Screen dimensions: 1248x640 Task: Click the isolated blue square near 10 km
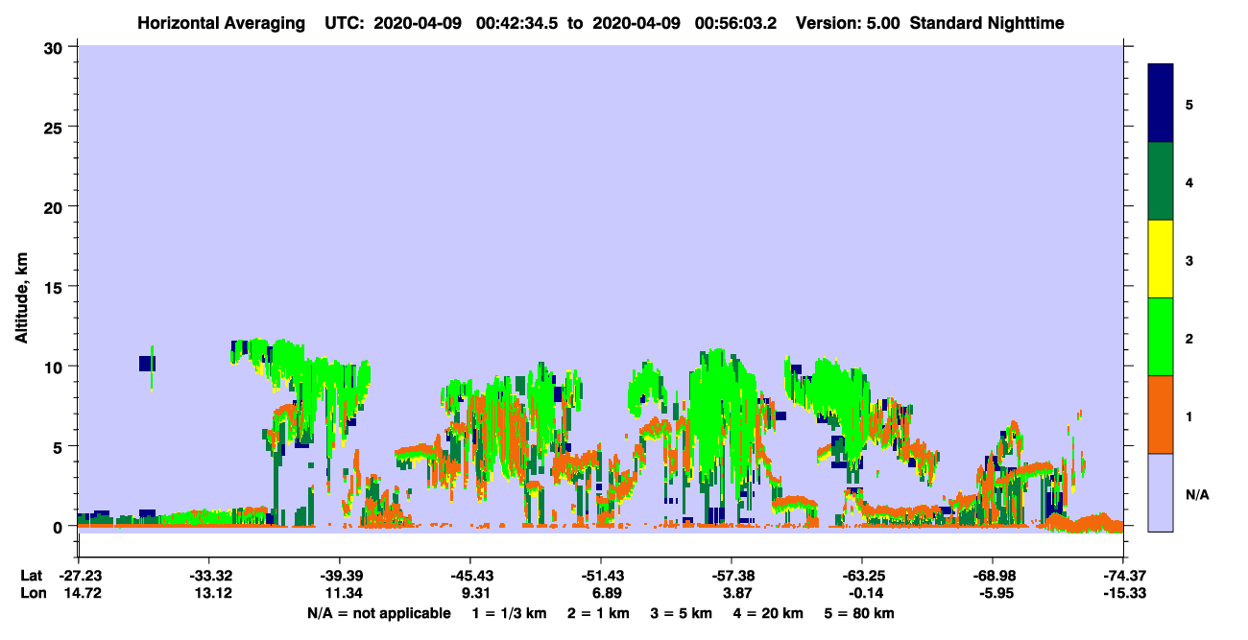(147, 364)
